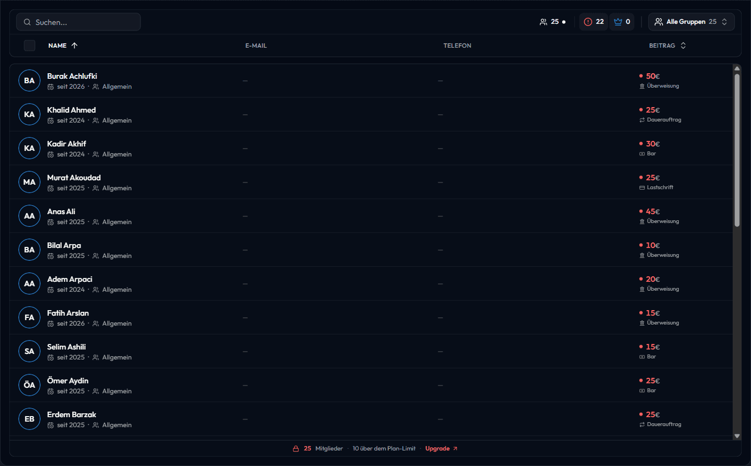Focus the Suchen search field

pyautogui.click(x=78, y=22)
